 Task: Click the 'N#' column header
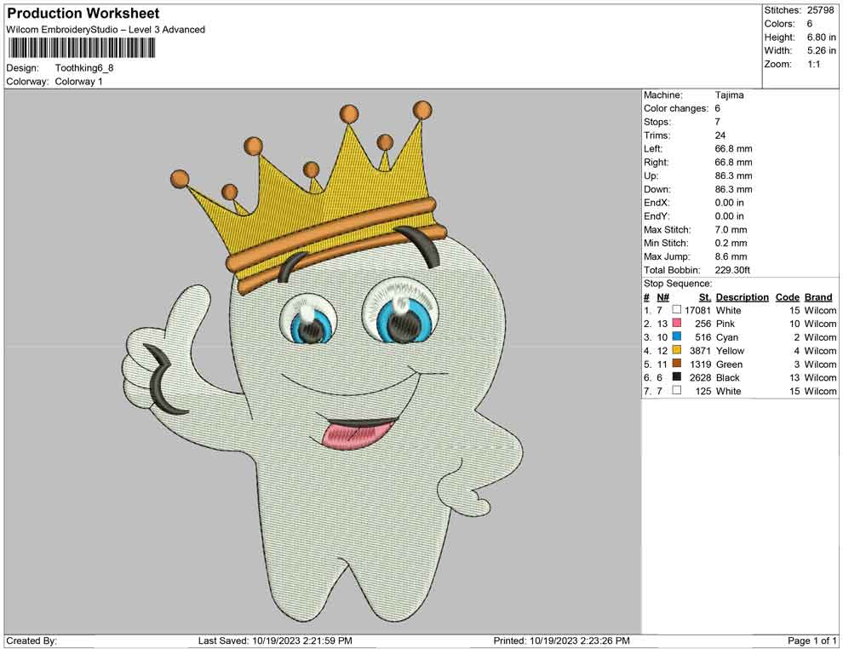pos(662,296)
